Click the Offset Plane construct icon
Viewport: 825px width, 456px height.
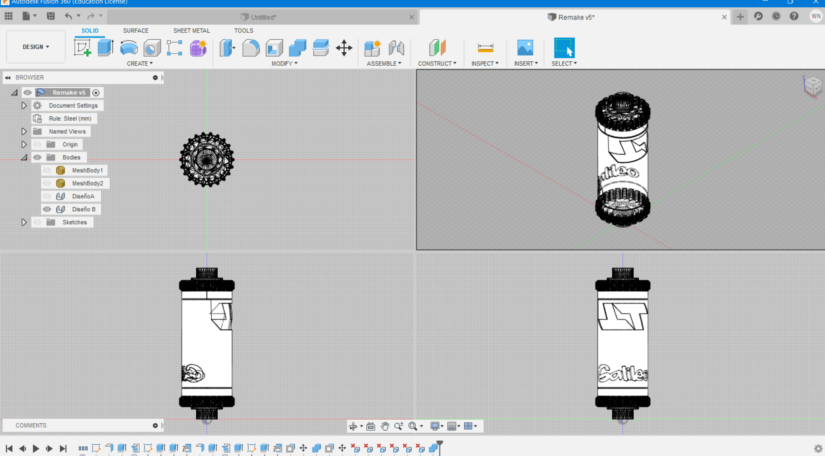point(437,48)
